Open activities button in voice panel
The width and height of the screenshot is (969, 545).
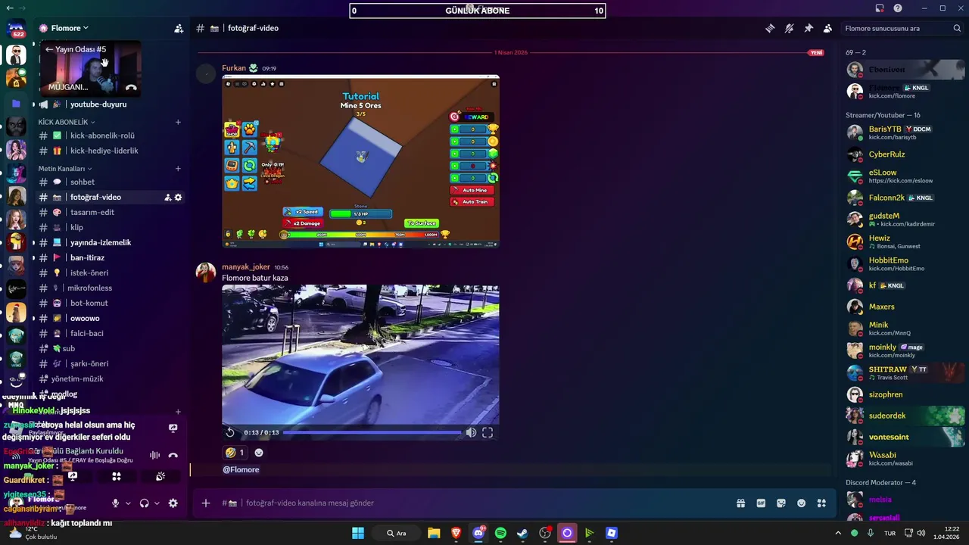pyautogui.click(x=117, y=476)
